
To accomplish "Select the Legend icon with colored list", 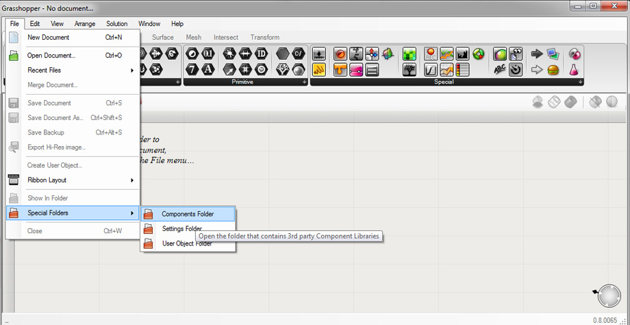I will pyautogui.click(x=463, y=69).
